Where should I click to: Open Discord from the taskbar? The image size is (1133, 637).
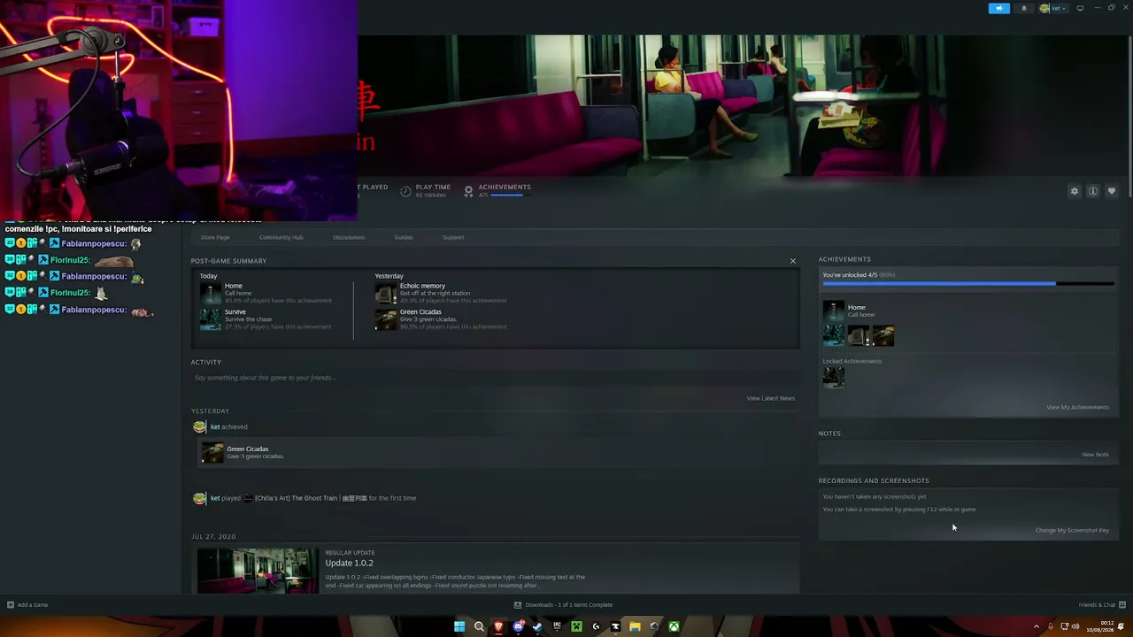(x=518, y=626)
